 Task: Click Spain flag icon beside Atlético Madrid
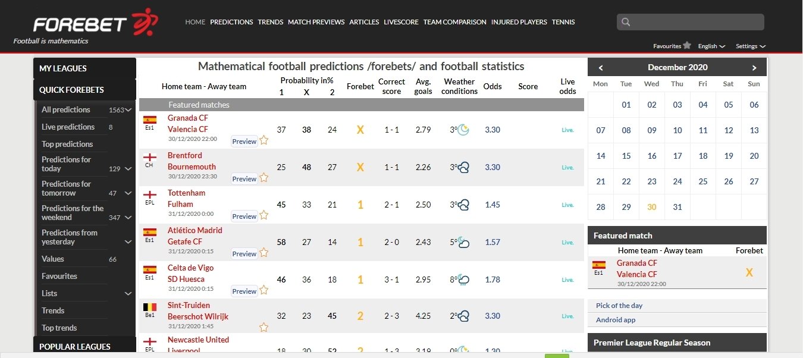150,232
